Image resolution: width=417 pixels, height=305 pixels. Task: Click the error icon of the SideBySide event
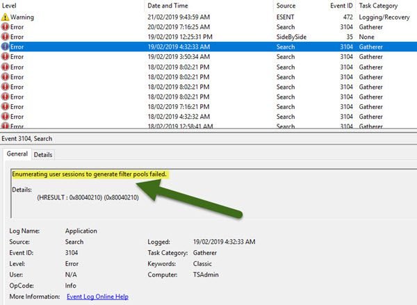5,37
